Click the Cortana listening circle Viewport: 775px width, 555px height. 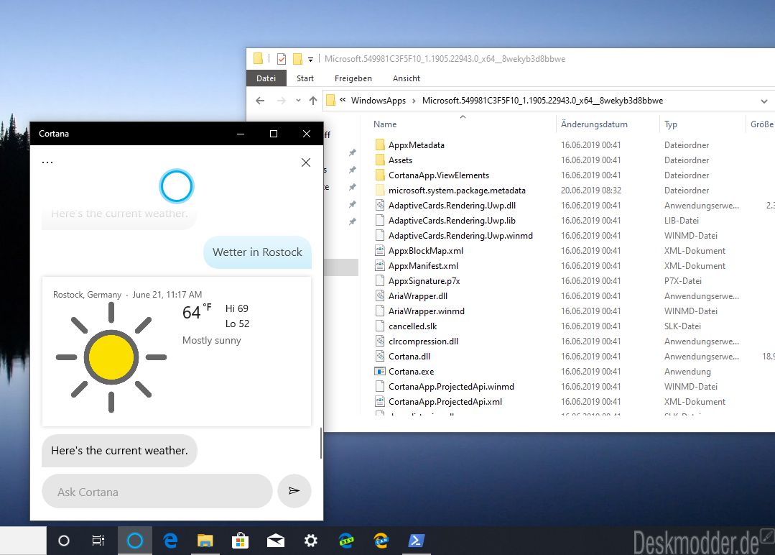(x=177, y=186)
